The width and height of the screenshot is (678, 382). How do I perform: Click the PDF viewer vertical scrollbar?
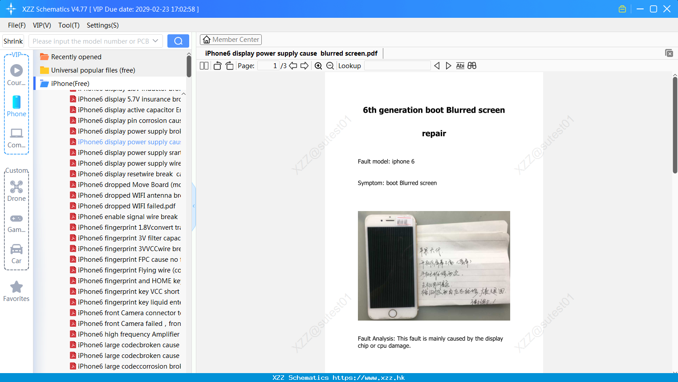pos(675,125)
